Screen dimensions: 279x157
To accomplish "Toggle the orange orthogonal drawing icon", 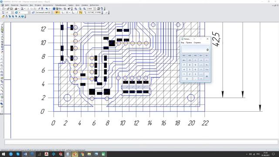I will (x=81, y=13).
